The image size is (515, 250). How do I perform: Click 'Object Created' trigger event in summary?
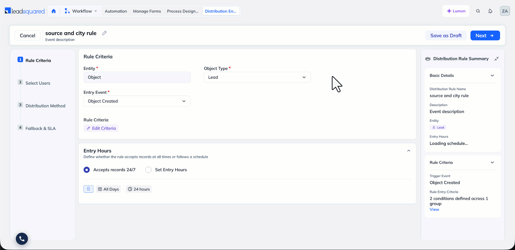point(445,183)
